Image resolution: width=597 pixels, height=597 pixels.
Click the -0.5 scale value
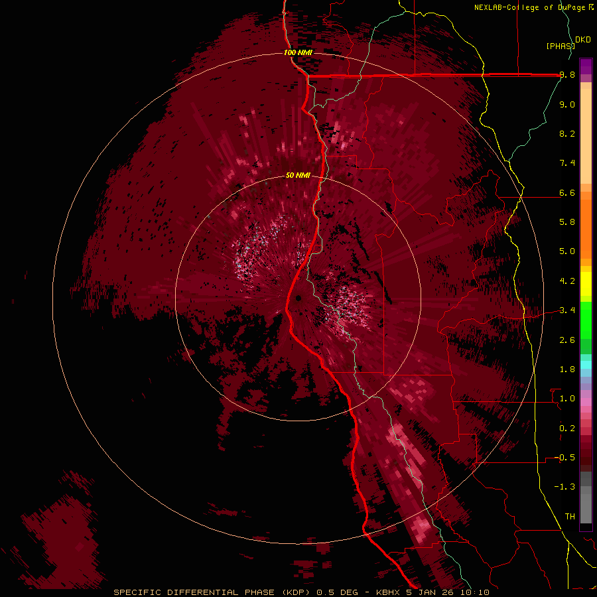[x=564, y=458]
